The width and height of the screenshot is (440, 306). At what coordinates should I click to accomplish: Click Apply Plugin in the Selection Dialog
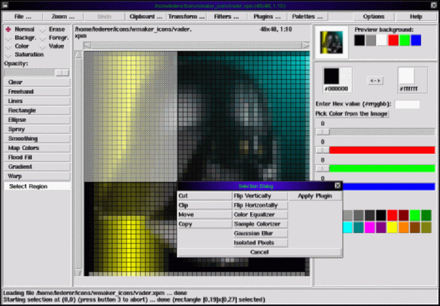(x=315, y=196)
